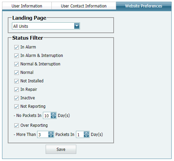Uncheck the In Alarm checkbox
The image size is (174, 161).
click(x=16, y=47)
